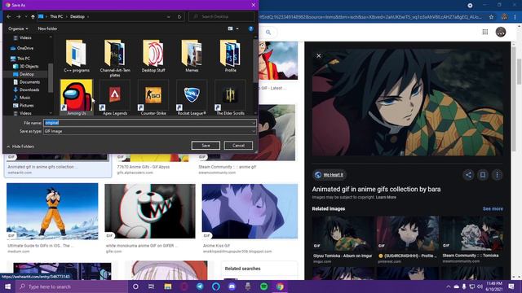522x293 pixels.
Task: Select the Counter-Strike shortcut
Action: [x=153, y=98]
